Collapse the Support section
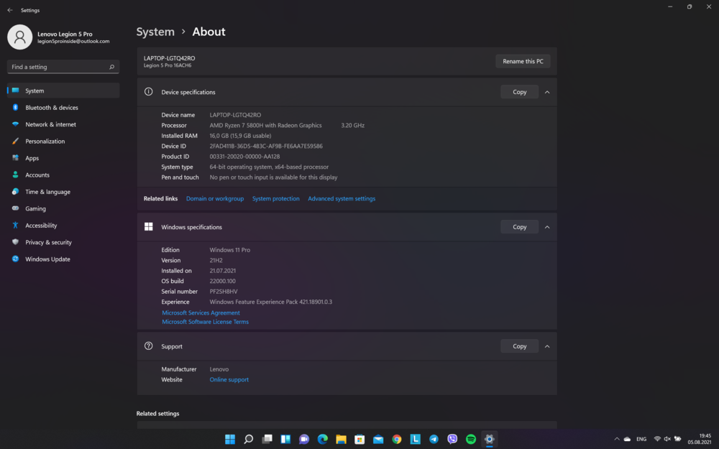The image size is (719, 449). pos(547,346)
